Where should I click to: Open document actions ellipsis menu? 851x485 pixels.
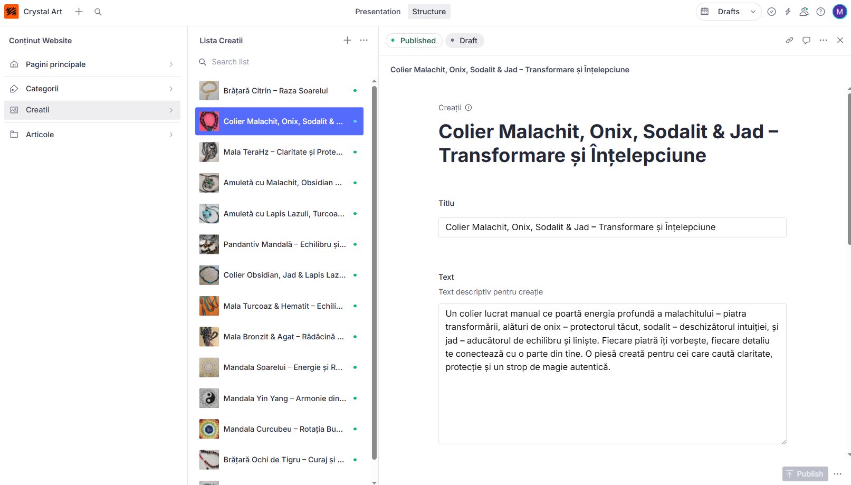(823, 40)
